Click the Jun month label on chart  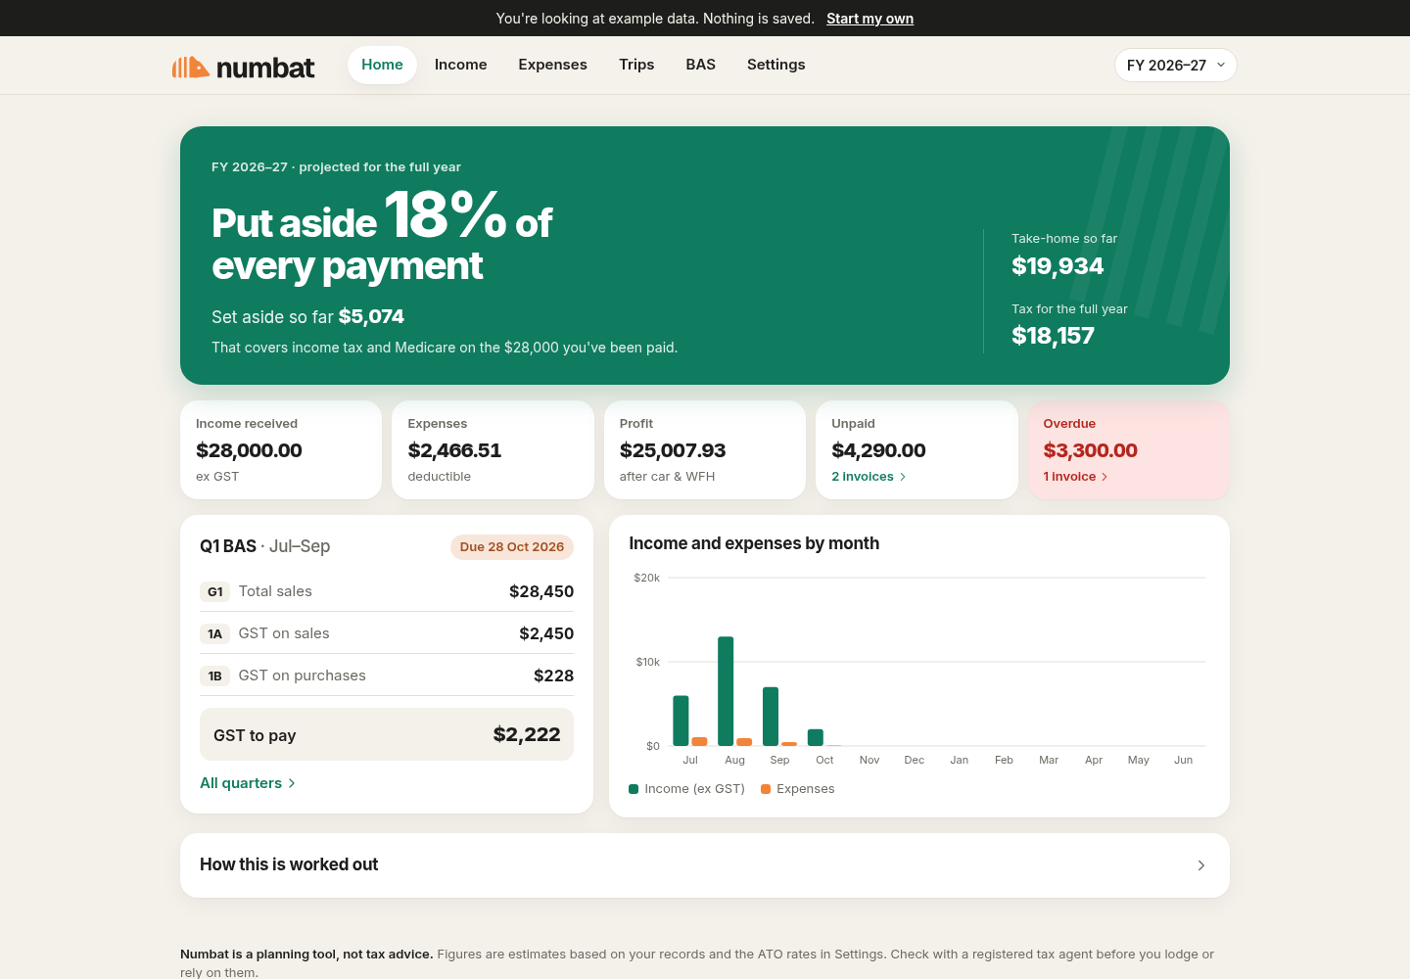(x=1184, y=760)
